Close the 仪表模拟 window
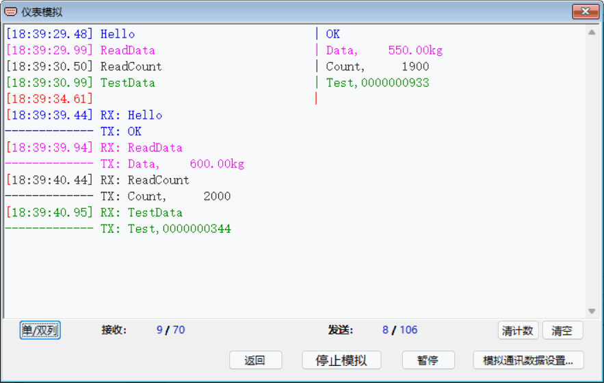604x383 pixels. pyautogui.click(x=585, y=12)
